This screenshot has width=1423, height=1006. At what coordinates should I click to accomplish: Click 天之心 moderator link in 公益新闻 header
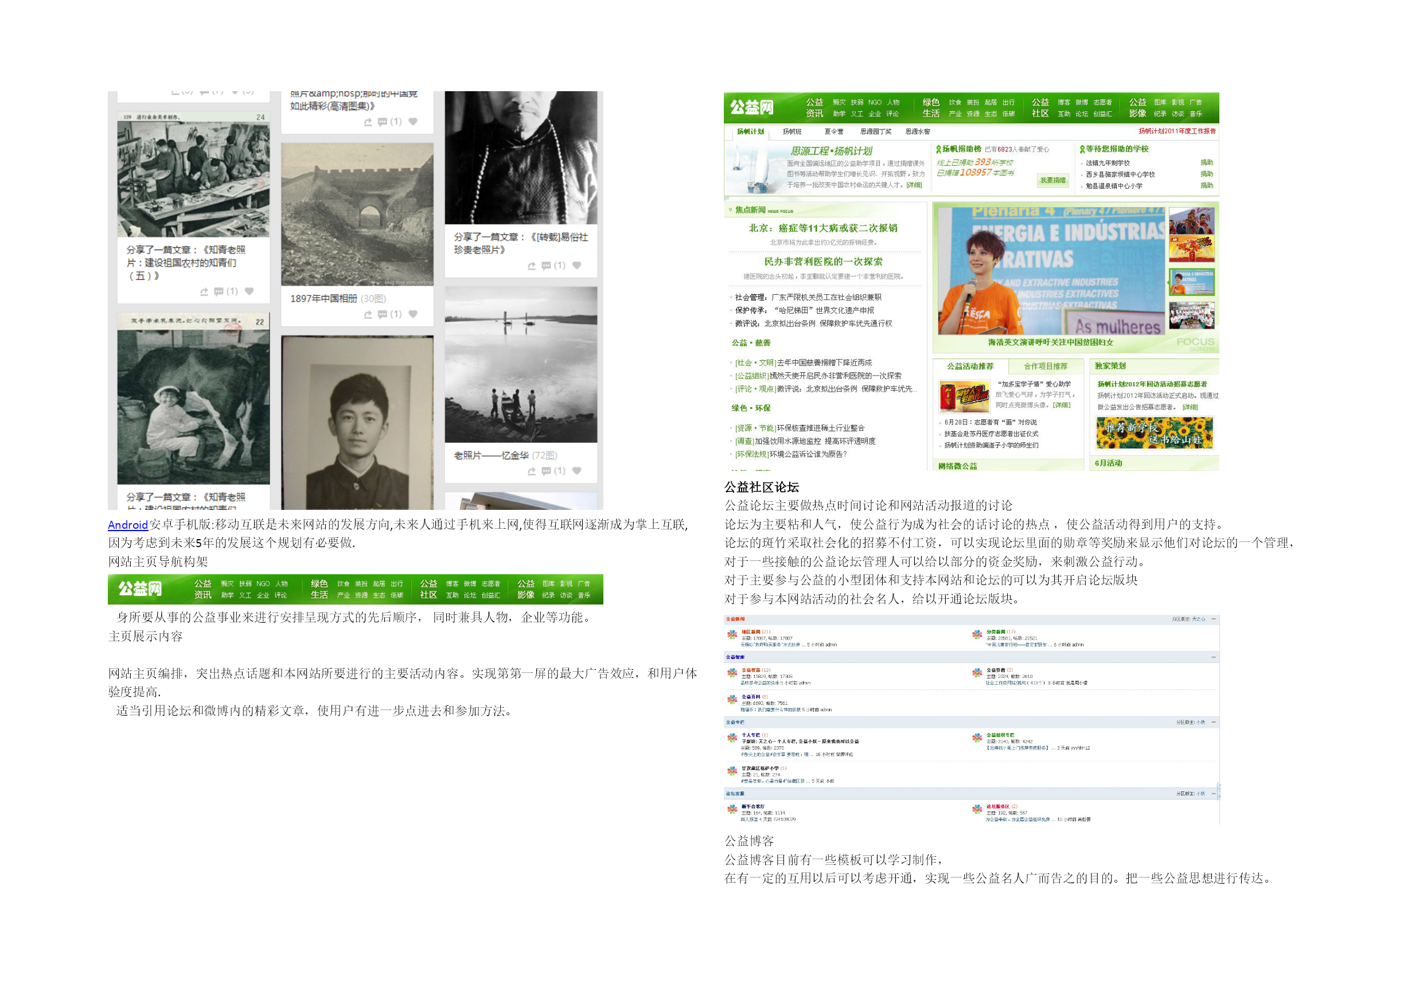tap(1199, 619)
